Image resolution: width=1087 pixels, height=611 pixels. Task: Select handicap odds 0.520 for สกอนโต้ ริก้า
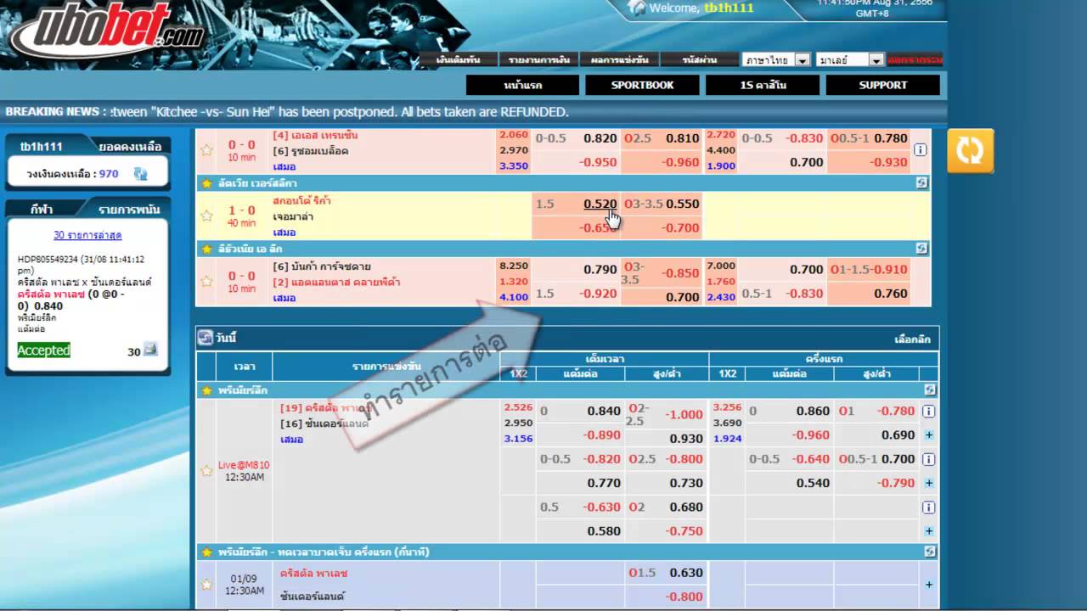point(600,205)
